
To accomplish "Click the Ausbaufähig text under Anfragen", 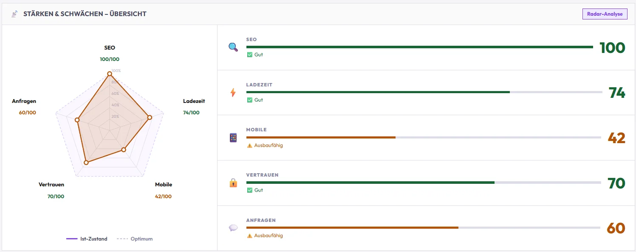I will tap(269, 235).
